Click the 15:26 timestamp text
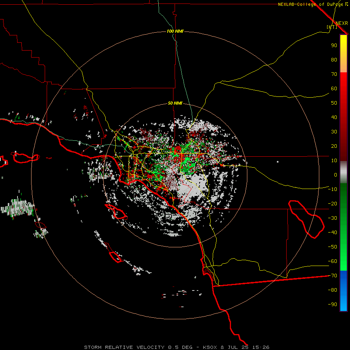This screenshot has height=350, width=350. 261,347
